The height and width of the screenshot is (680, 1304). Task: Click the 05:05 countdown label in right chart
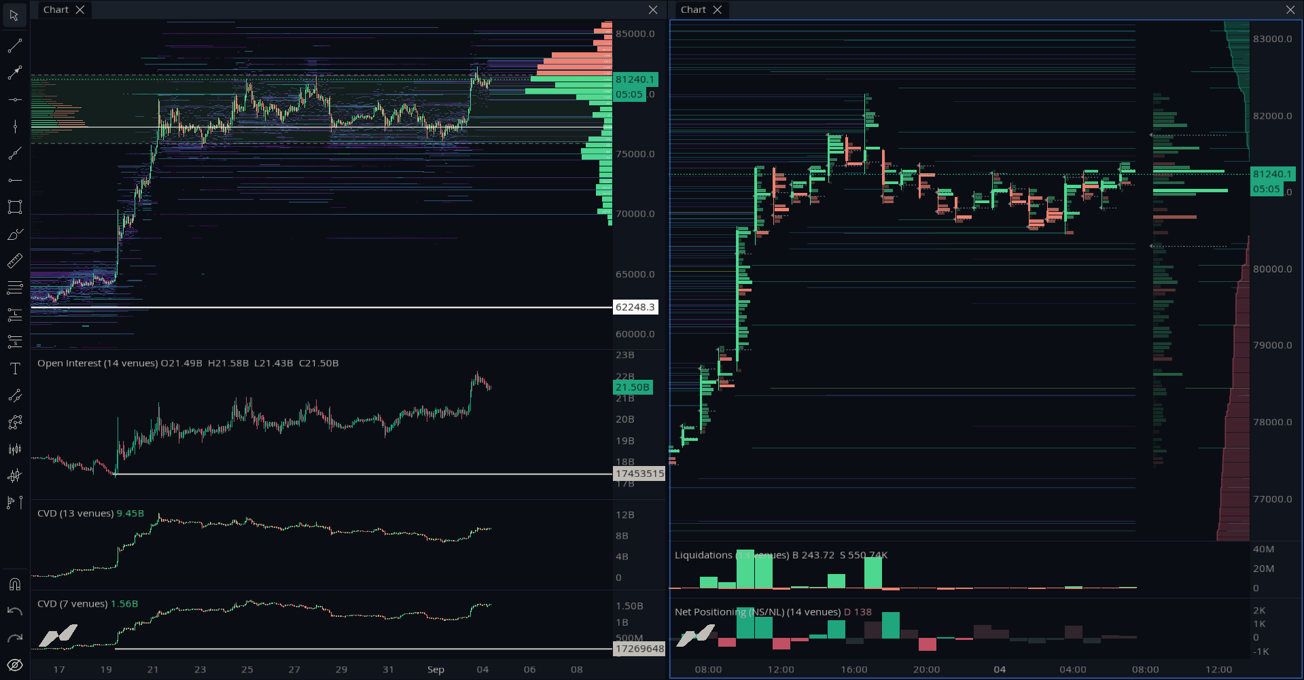coord(1267,190)
